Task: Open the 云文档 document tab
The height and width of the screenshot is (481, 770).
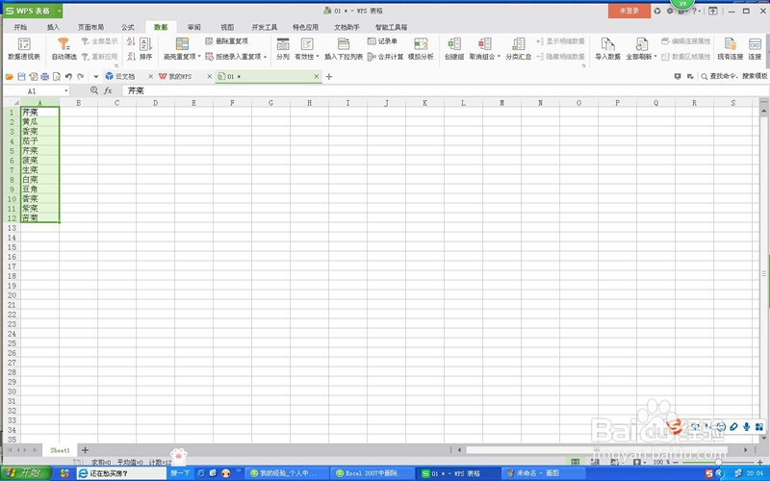Action: pyautogui.click(x=125, y=77)
